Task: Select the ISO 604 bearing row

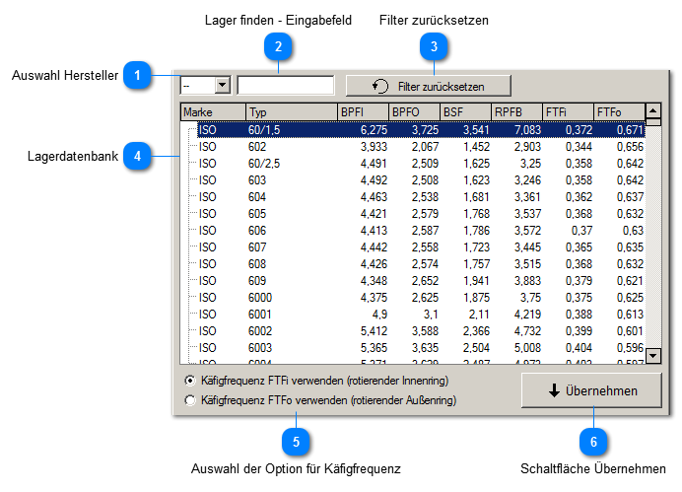Action: click(x=421, y=197)
